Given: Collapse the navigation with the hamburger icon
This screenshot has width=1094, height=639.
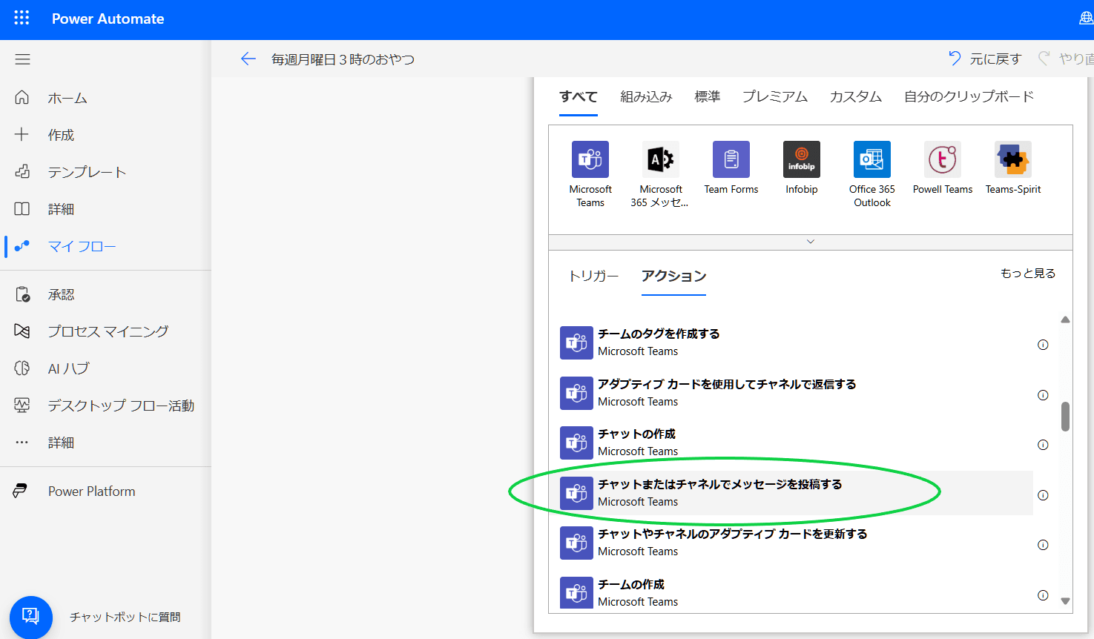Looking at the screenshot, I should tap(22, 59).
